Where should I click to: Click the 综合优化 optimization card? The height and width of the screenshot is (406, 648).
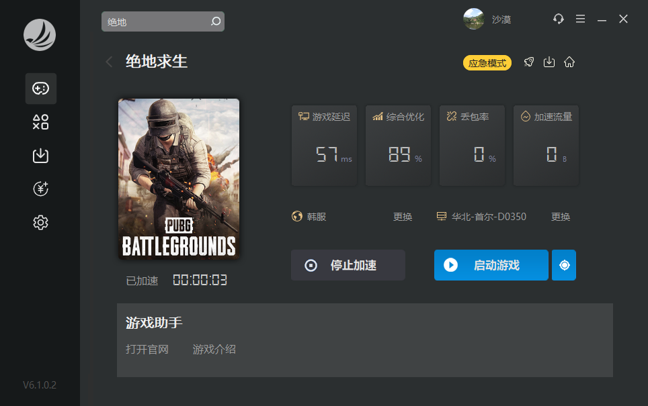click(398, 145)
